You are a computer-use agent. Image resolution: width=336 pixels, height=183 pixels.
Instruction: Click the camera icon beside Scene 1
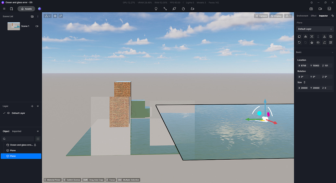click(37, 26)
